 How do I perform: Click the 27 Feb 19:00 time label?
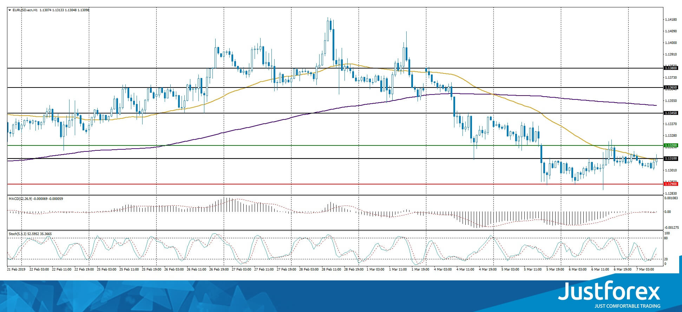[x=287, y=269]
